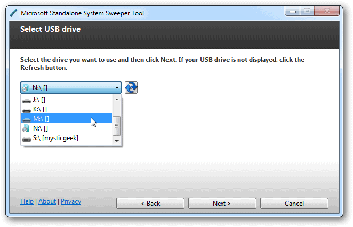Click the drive list scroll down arrow
353x227 pixels.
117,140
